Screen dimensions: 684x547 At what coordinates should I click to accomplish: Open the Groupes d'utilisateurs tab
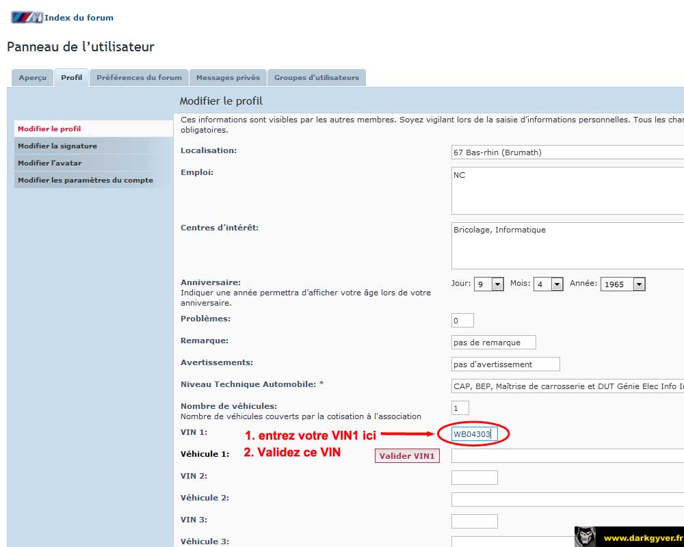pyautogui.click(x=317, y=78)
